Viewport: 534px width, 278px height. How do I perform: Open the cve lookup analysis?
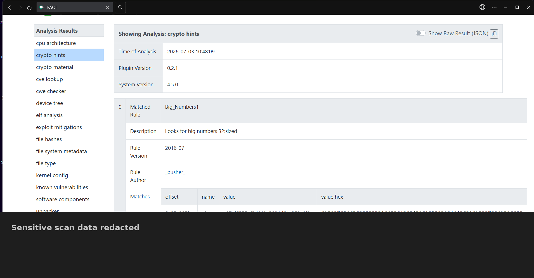click(69, 79)
